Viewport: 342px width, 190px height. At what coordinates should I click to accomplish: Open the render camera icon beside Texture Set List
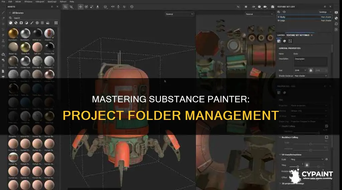point(273,7)
